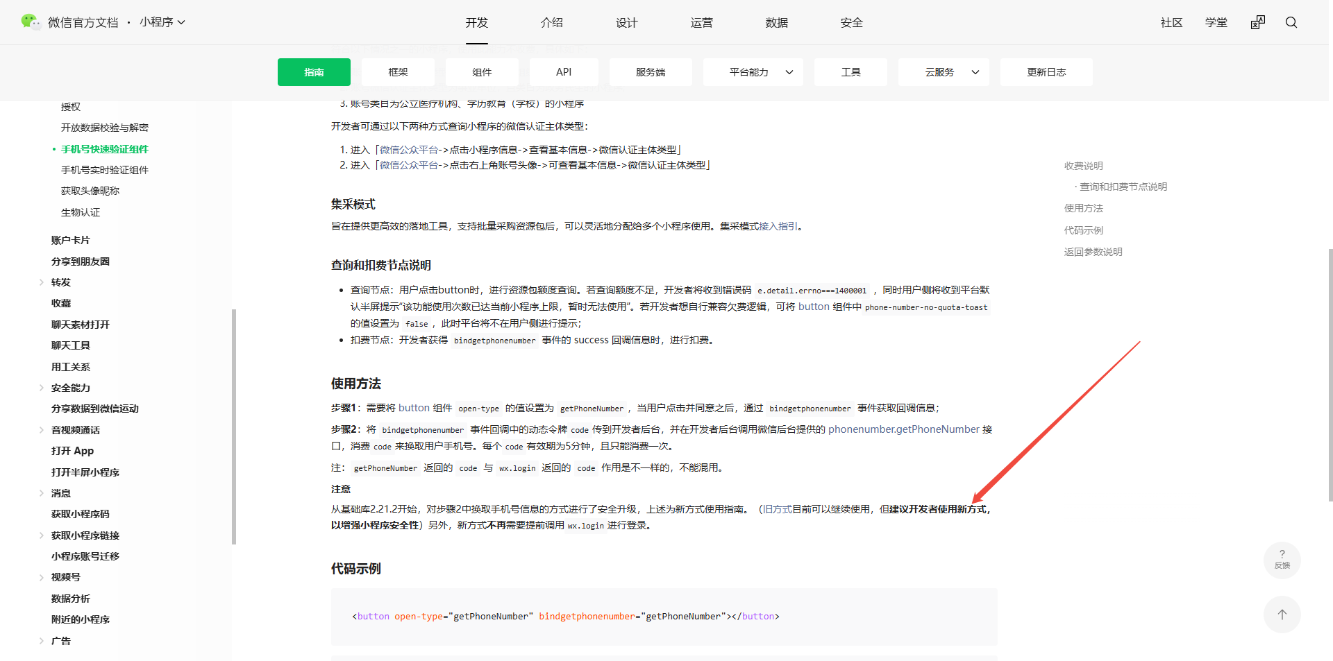Open 生物认证 sidebar item
Viewport: 1333px width, 661px height.
point(81,212)
